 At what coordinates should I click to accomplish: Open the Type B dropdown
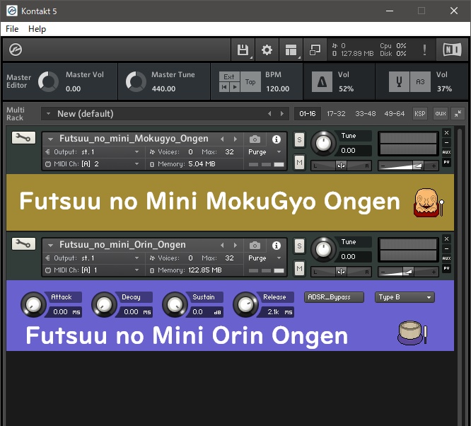(x=405, y=297)
